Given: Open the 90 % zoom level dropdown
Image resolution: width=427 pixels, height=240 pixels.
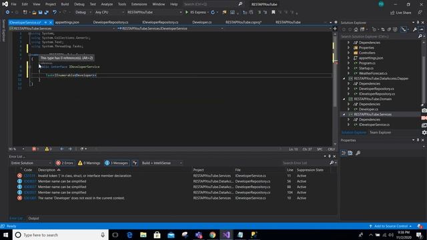Looking at the screenshot, I should [17, 149].
